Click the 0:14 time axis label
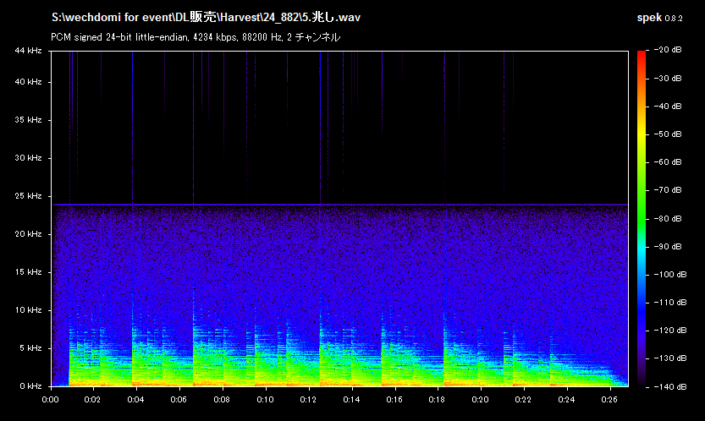 point(351,400)
